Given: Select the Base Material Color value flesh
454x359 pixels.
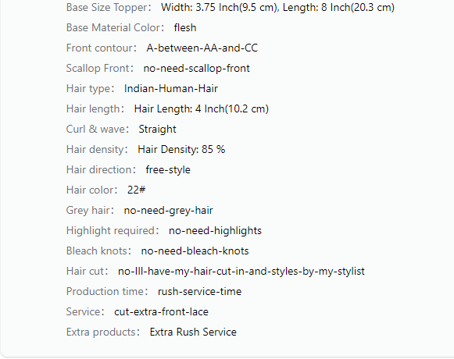Looking at the screenshot, I should tap(185, 28).
